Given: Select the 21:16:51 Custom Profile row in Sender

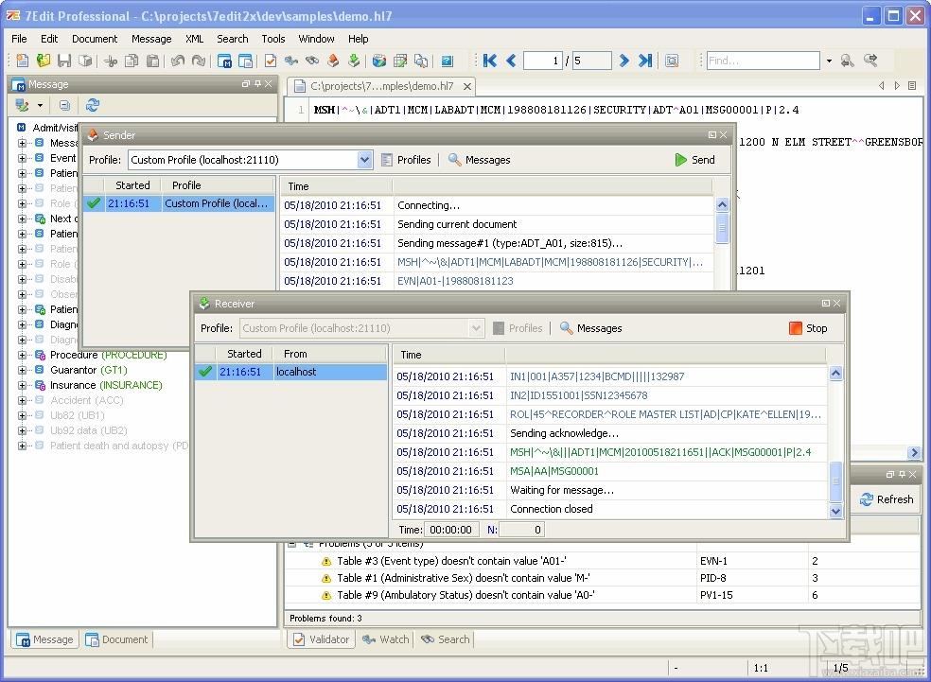Looking at the screenshot, I should click(x=179, y=203).
